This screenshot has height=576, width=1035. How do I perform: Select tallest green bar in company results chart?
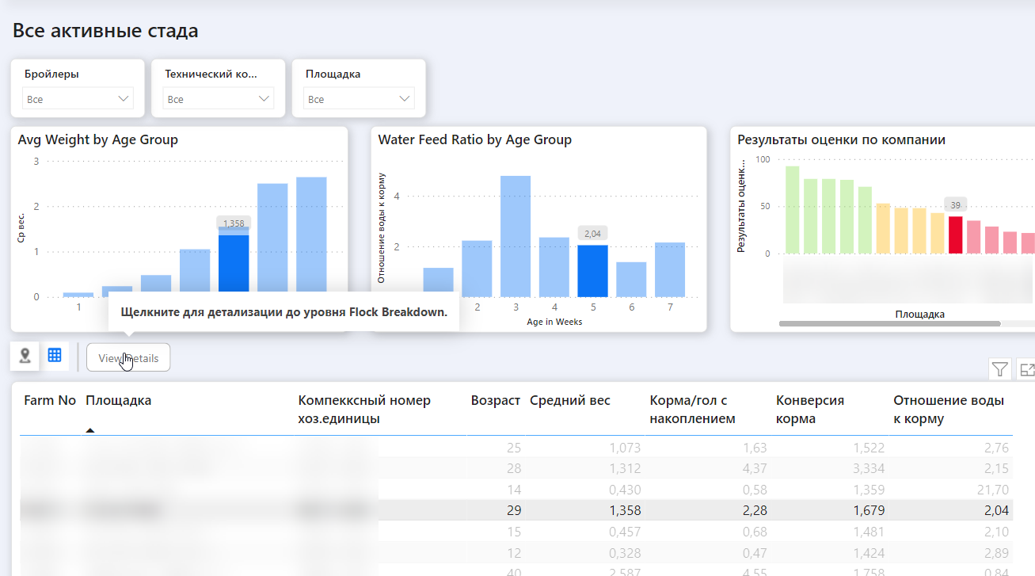point(792,210)
